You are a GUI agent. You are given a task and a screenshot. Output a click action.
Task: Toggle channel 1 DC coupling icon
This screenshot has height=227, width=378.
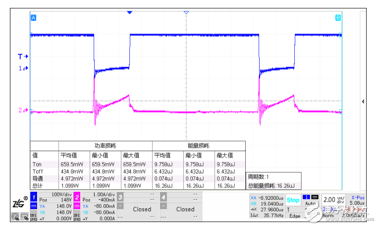[x=34, y=206]
